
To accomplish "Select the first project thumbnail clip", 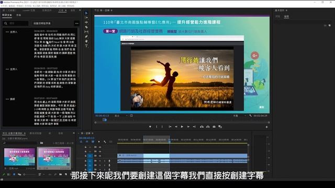I will point(19,157).
